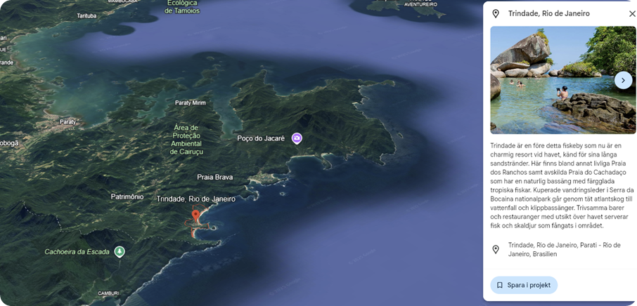Viewport: 637px width, 306px height.
Task: Click the Cachoeira da Escada text label
Action: point(77,252)
